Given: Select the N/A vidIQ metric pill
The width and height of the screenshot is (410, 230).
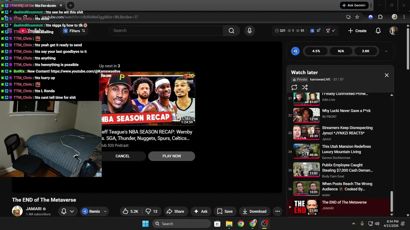Looking at the screenshot, I should pos(341,51).
